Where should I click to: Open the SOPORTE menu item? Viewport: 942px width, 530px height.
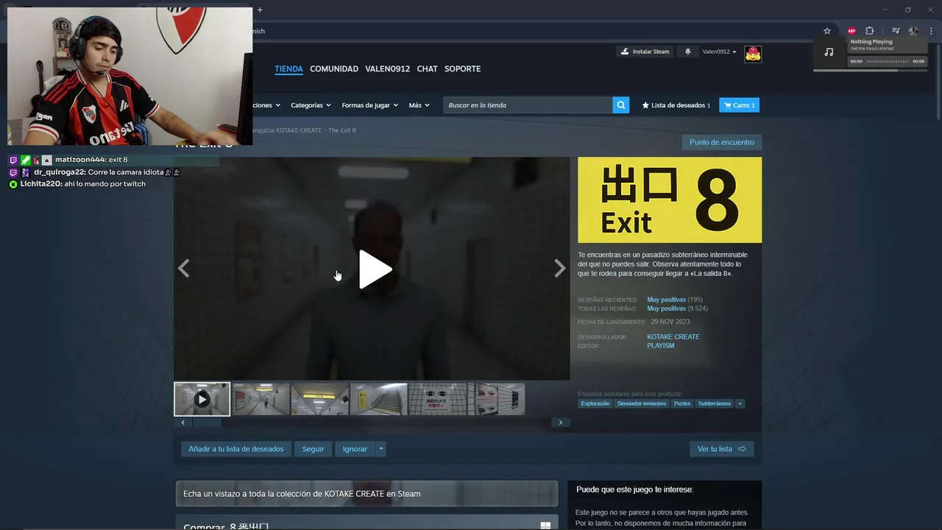pos(462,68)
